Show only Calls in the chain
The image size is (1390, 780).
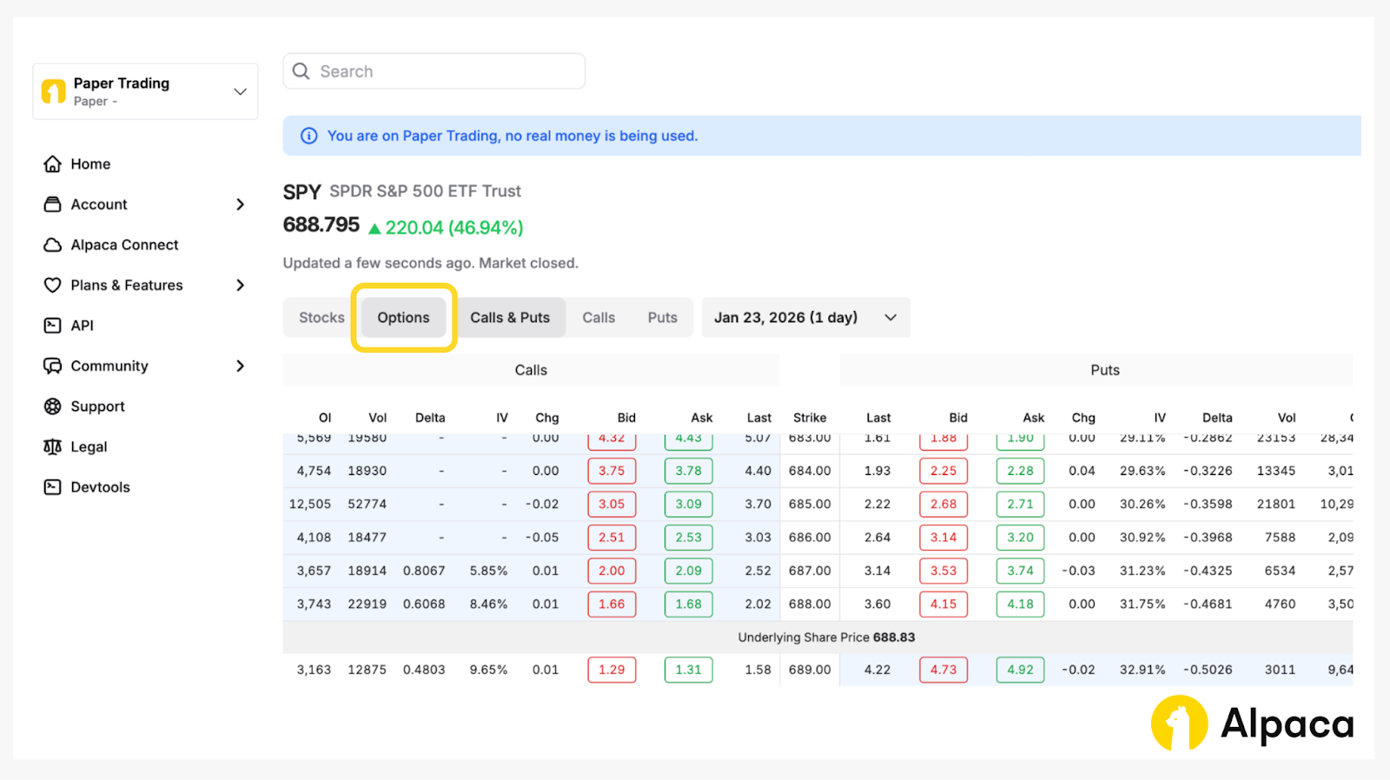(599, 318)
